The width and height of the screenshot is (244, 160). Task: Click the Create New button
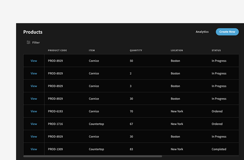coord(227,32)
